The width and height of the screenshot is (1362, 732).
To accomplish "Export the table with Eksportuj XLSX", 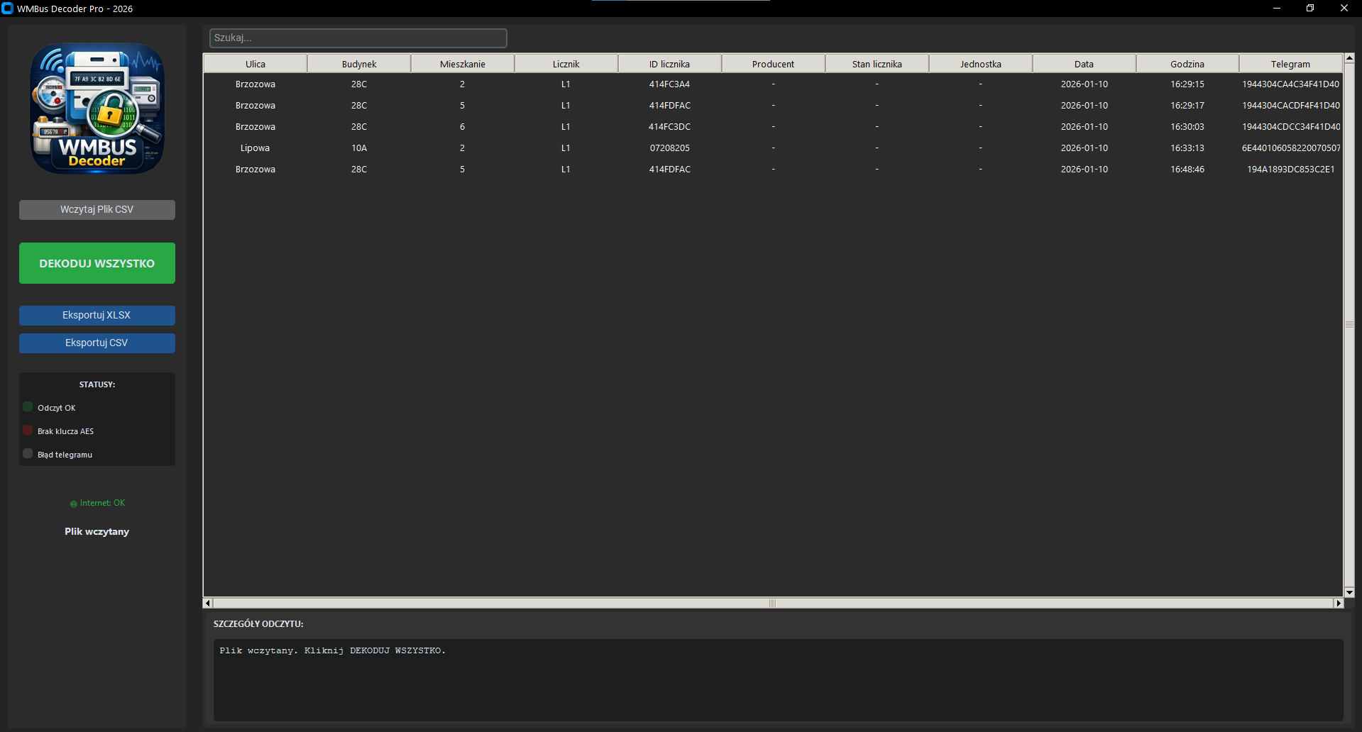I will pyautogui.click(x=97, y=315).
